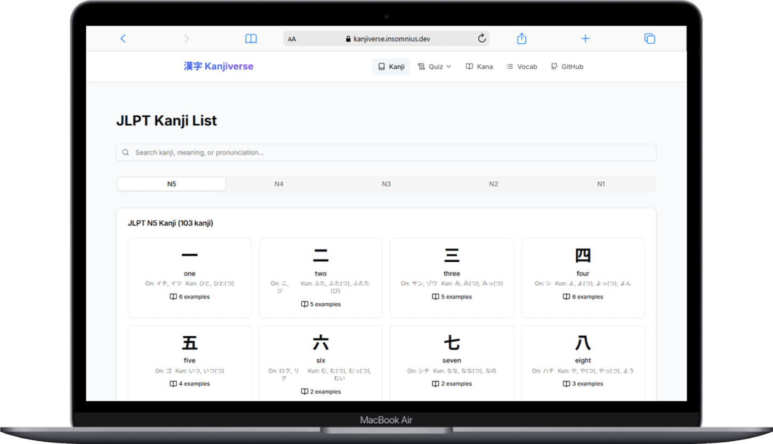
Task: Open the Safari share icon
Action: coord(522,38)
